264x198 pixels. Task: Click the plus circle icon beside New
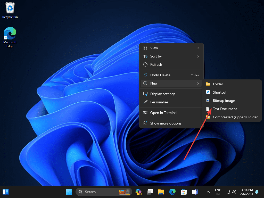tap(145, 83)
